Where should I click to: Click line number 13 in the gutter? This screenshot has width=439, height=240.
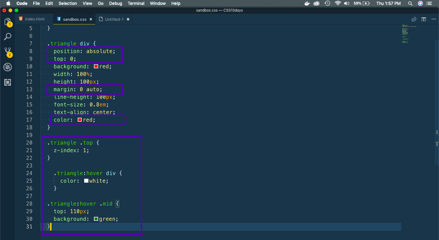29,89
